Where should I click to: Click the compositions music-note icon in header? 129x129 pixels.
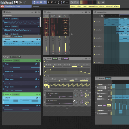(x=25, y=2)
